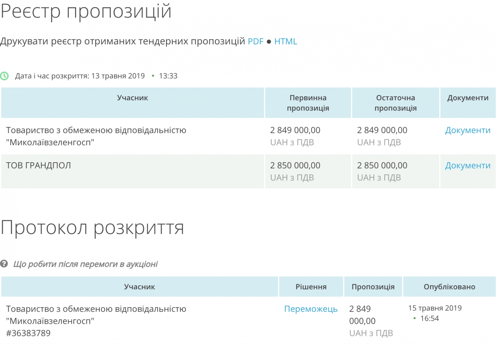This screenshot has height=344, width=497.
Task: Click the Миколаївзеленгосп initial offer of 2 849 000,00
Action: click(x=295, y=130)
